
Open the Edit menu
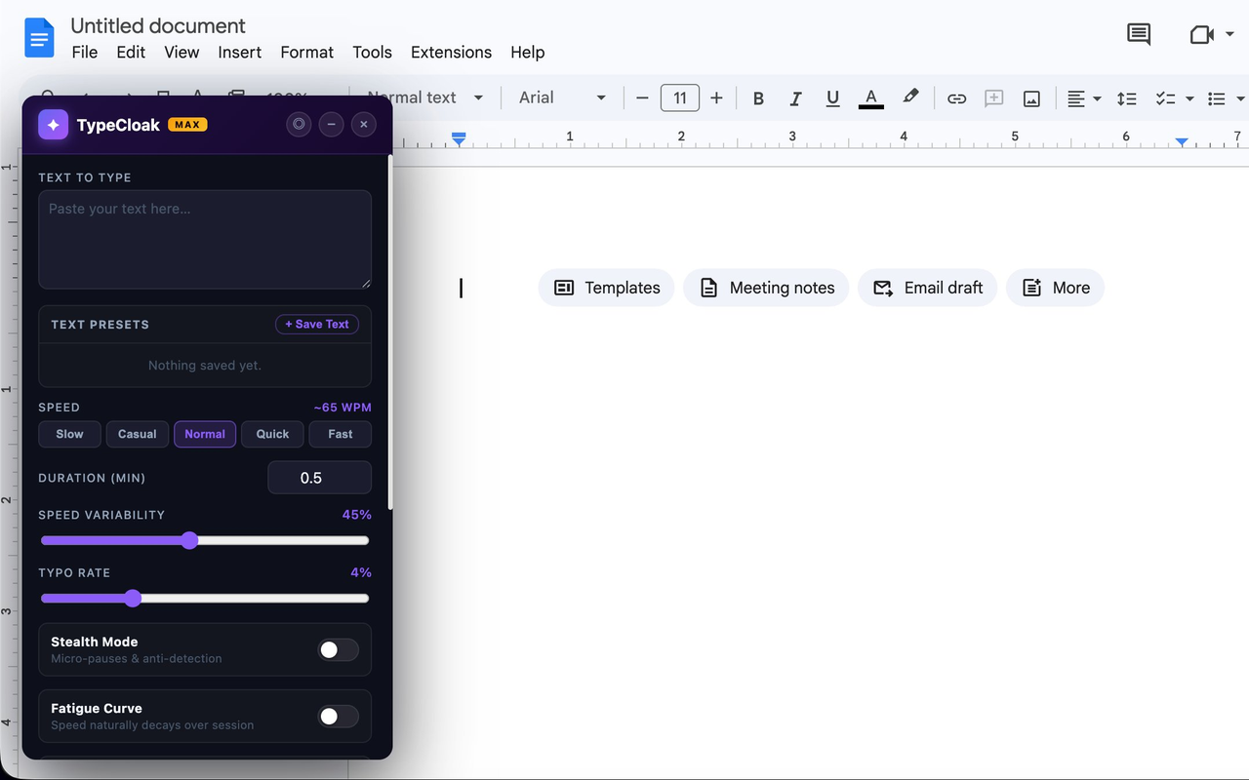[x=131, y=53]
